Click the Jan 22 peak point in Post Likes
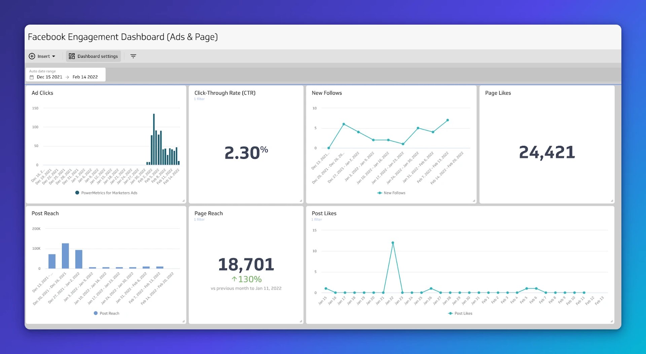Image resolution: width=646 pixels, height=354 pixels. point(393,243)
